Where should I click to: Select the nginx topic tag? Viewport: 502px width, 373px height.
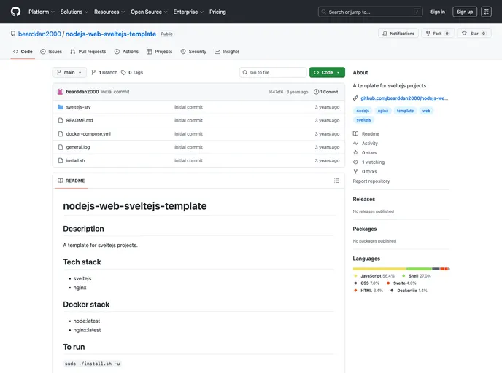[383, 111]
